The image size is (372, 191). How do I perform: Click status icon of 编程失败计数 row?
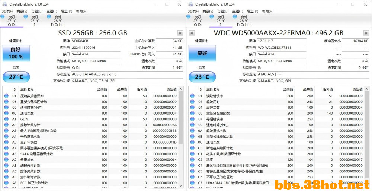tap(6, 166)
